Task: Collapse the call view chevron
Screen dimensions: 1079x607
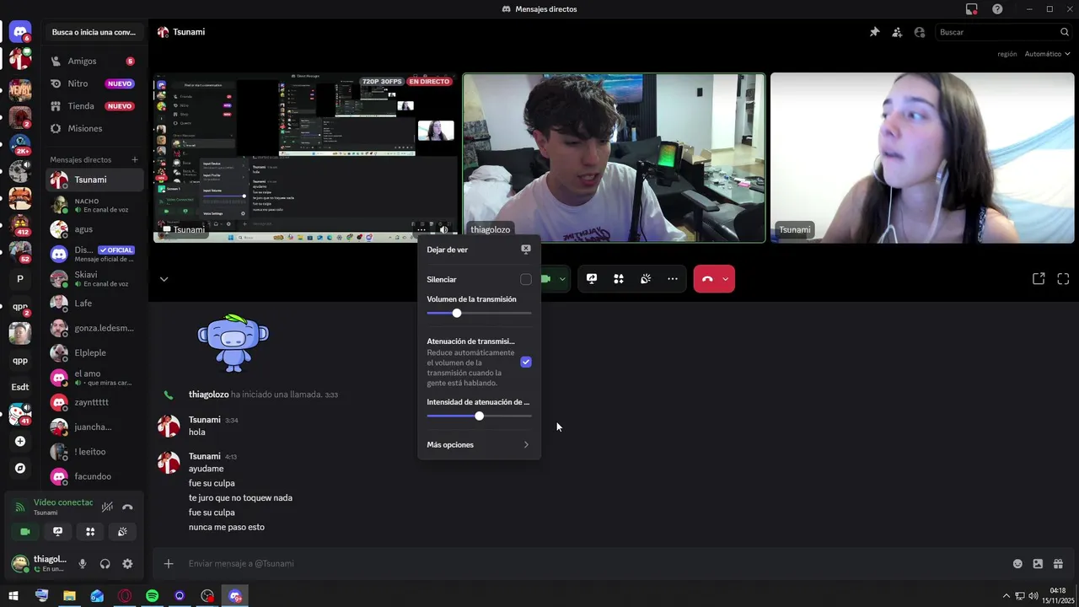Action: [x=164, y=279]
